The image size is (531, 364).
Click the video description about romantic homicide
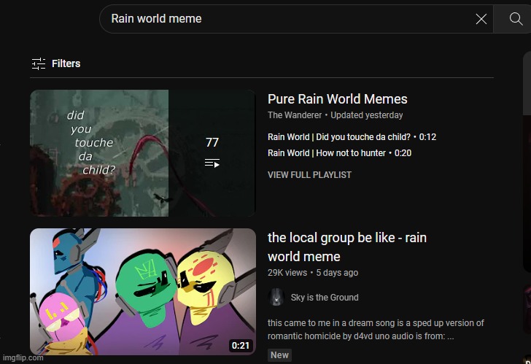click(376, 330)
